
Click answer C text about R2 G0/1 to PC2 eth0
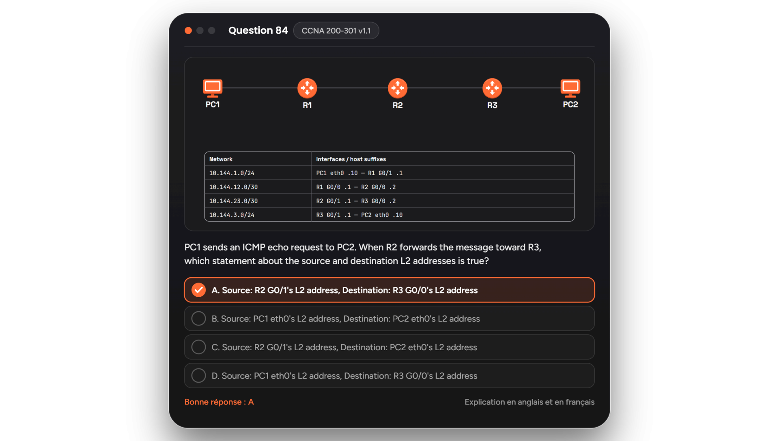coord(344,347)
